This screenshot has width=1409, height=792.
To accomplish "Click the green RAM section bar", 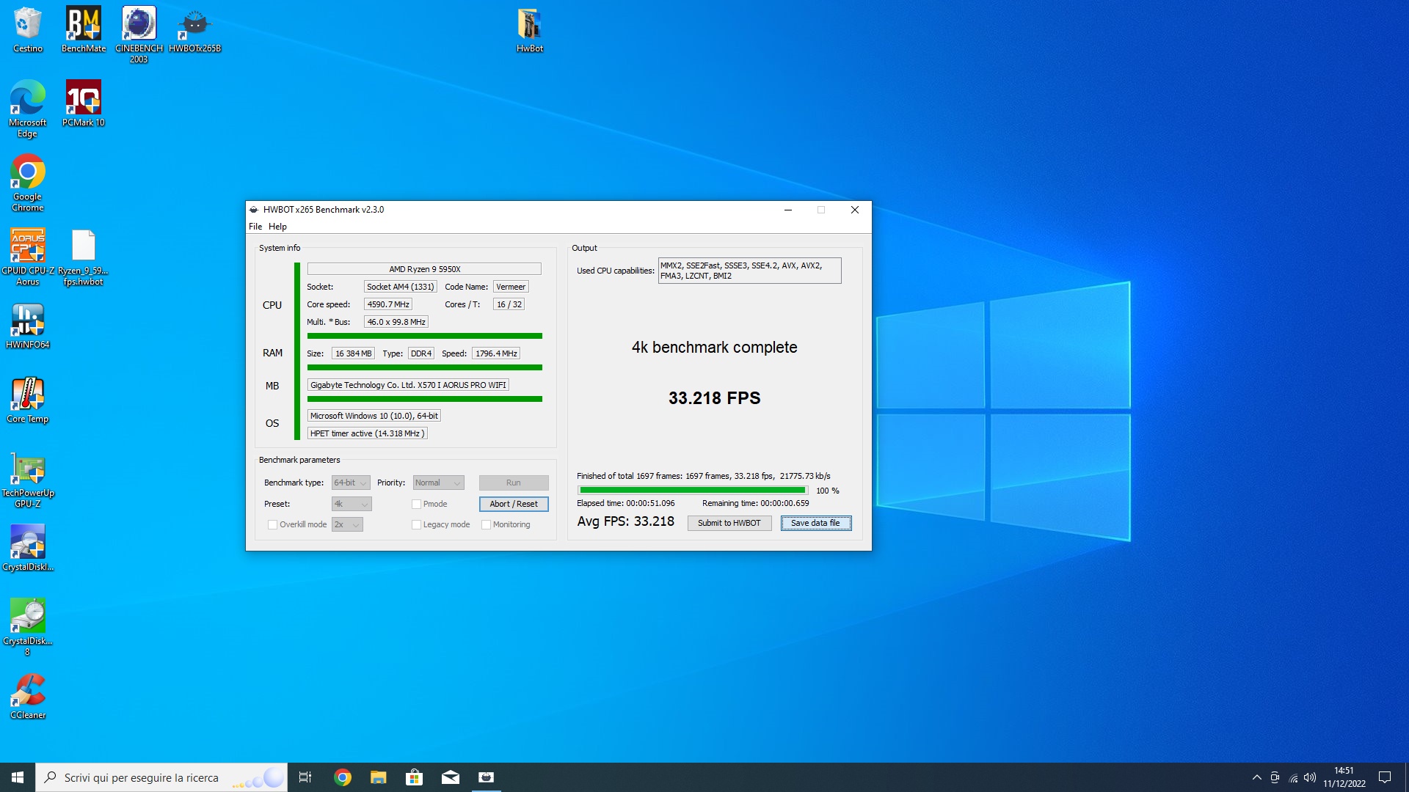I will [424, 367].
